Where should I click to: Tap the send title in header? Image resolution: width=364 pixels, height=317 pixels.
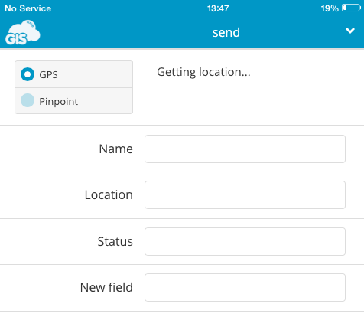(226, 32)
